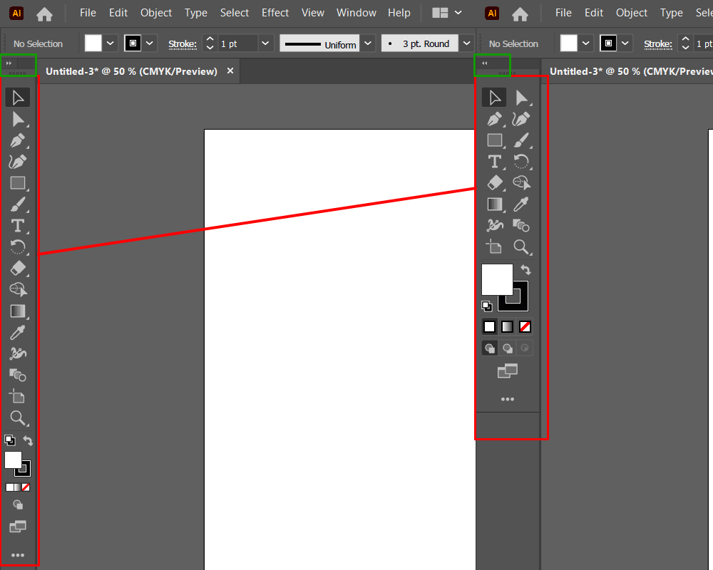Image resolution: width=713 pixels, height=570 pixels.
Task: Pick the Eyedropper tool in left toolbar
Action: point(18,332)
